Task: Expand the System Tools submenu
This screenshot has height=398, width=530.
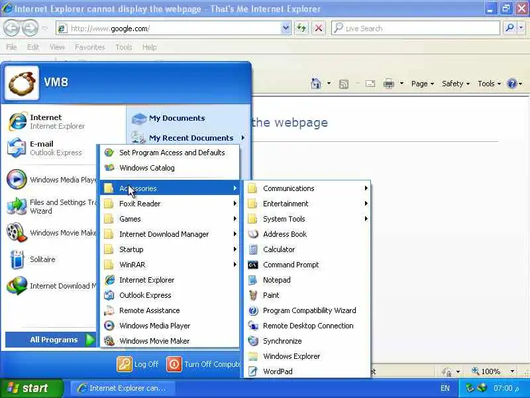Action: point(307,219)
